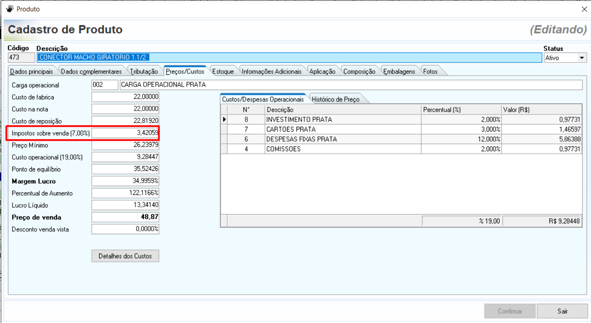Click the Preço de venda field 48,87

click(x=125, y=217)
